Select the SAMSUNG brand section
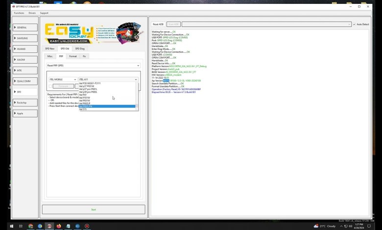 point(25,38)
